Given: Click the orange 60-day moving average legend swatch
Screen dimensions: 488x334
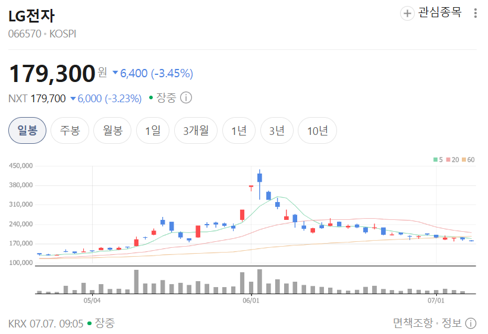Looking at the screenshot, I should coord(464,160).
